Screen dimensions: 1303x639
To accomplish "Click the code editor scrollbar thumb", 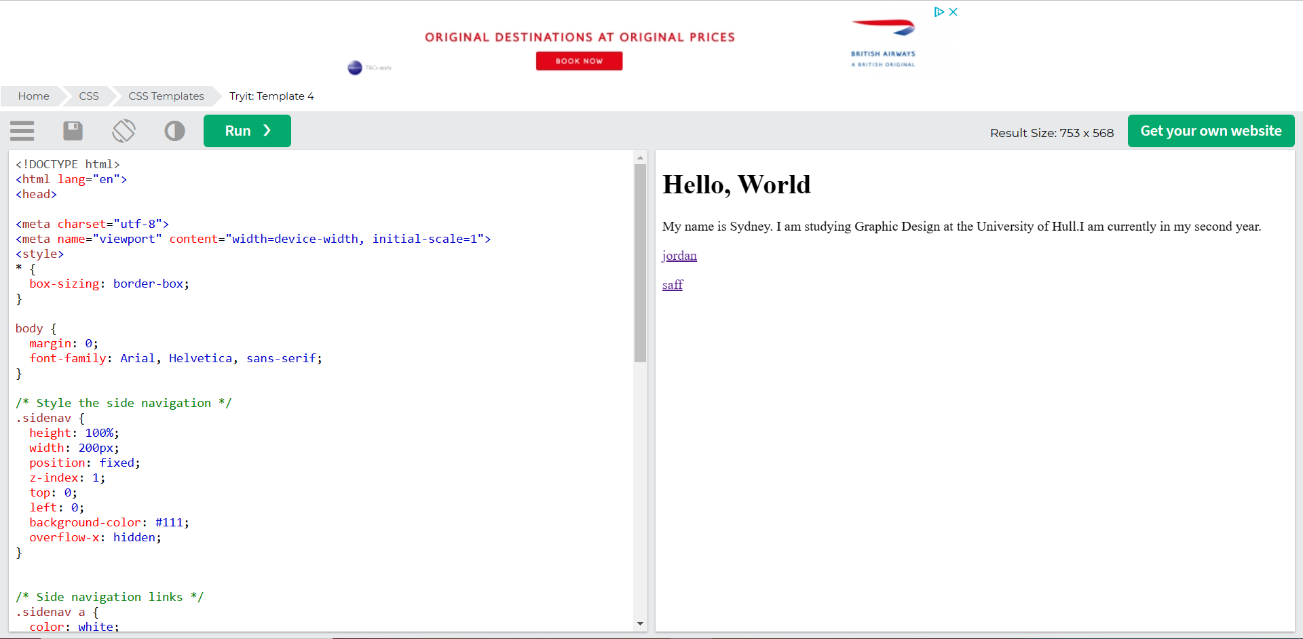I will pyautogui.click(x=640, y=263).
